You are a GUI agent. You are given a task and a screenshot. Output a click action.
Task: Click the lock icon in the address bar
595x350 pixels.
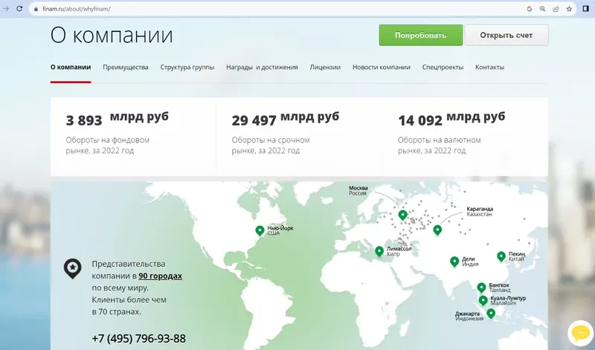coord(36,9)
